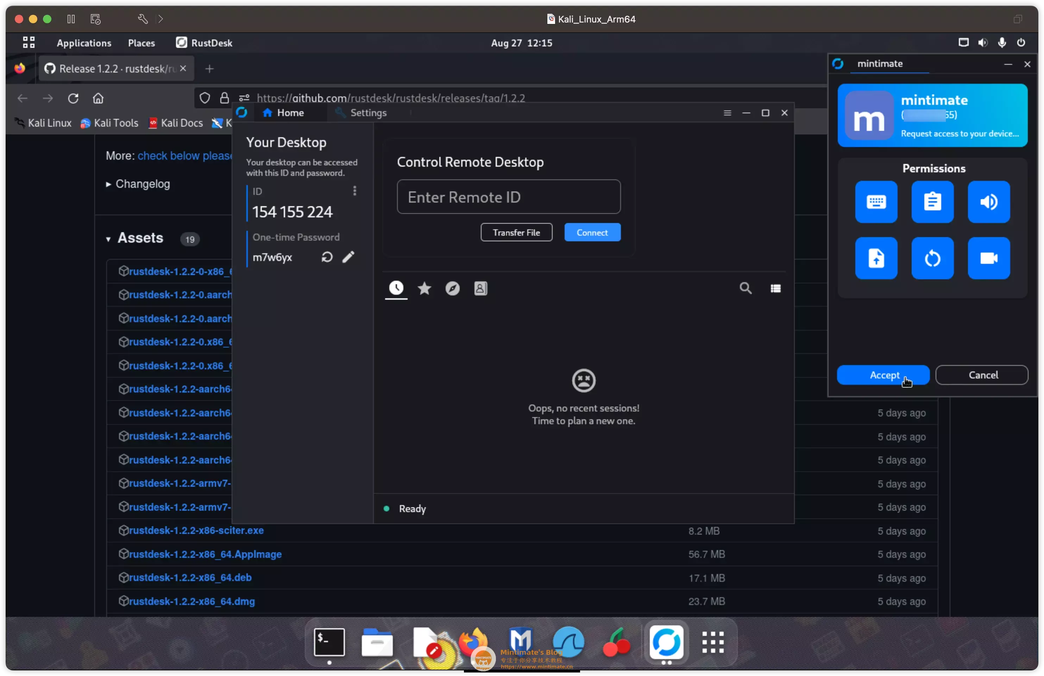Expand the Changelog section

[x=138, y=184]
